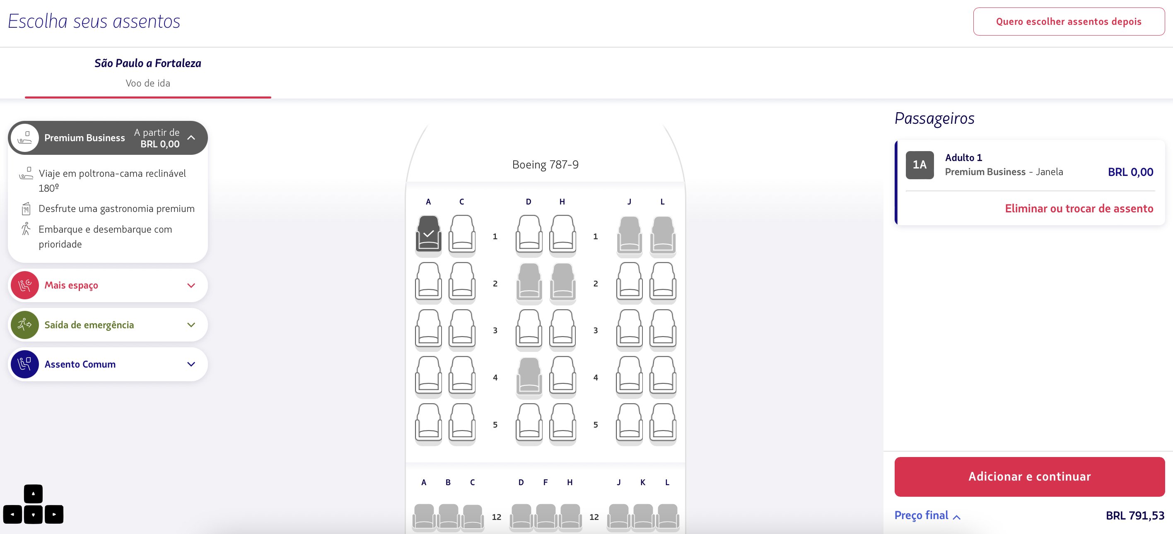
Task: Click the green Saída de emergência icon
Action: [x=24, y=325]
